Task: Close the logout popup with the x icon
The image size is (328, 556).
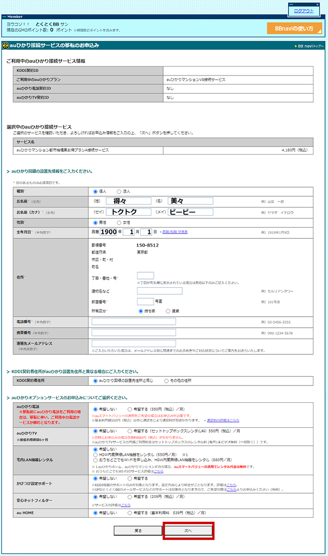Action: [317, 4]
